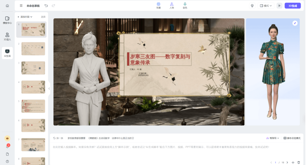Open notifications with red badge
The image size is (306, 165).
pyautogui.click(x=8, y=146)
